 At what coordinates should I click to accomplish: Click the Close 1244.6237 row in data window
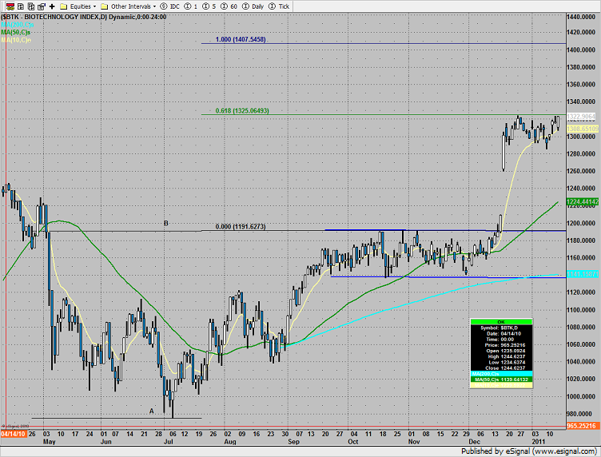click(501, 368)
